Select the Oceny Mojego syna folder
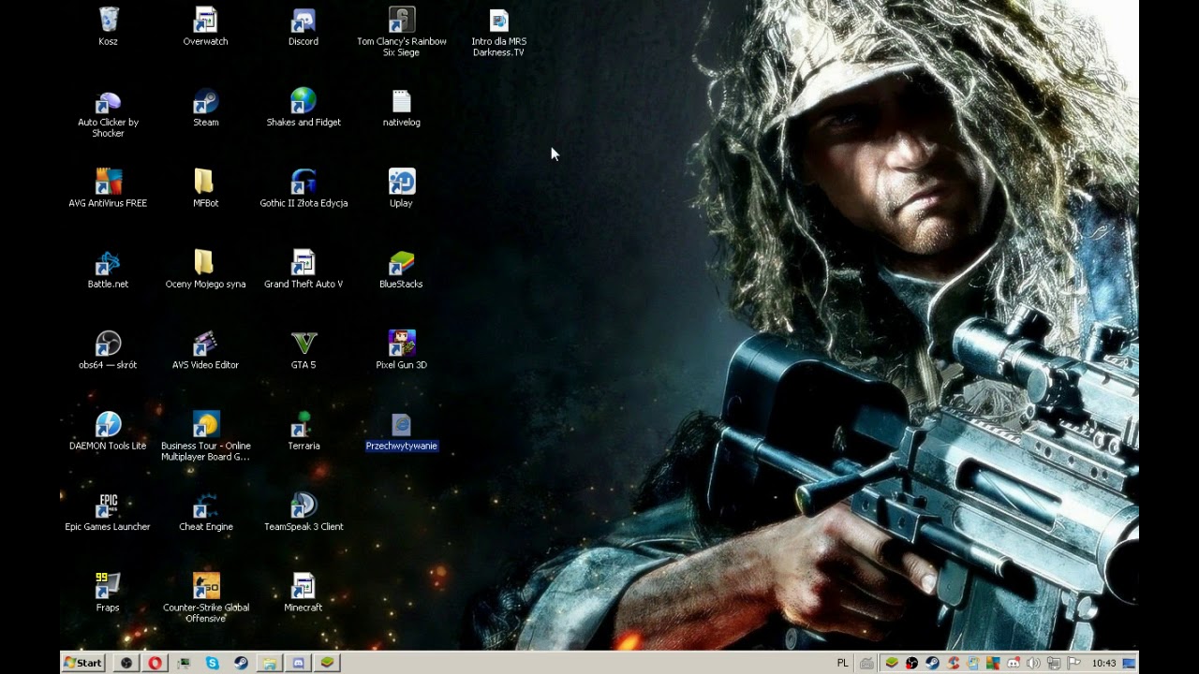Screen dimensions: 1199x674 205,270
